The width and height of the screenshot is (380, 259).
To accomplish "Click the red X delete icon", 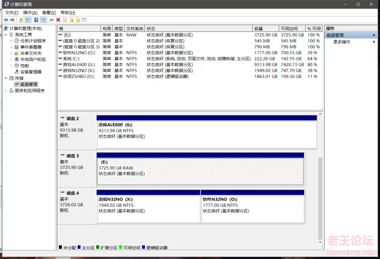I will click(x=58, y=20).
